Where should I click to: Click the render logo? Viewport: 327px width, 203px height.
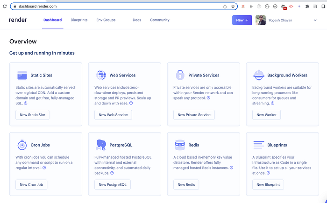pyautogui.click(x=18, y=20)
